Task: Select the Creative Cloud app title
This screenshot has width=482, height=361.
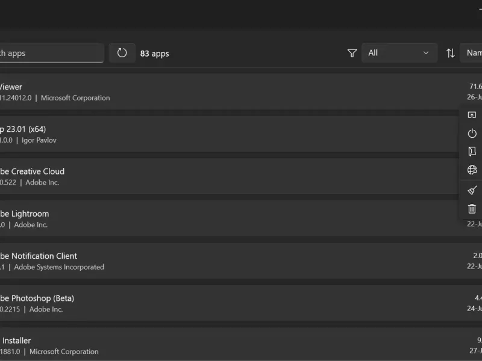Action: [32, 171]
